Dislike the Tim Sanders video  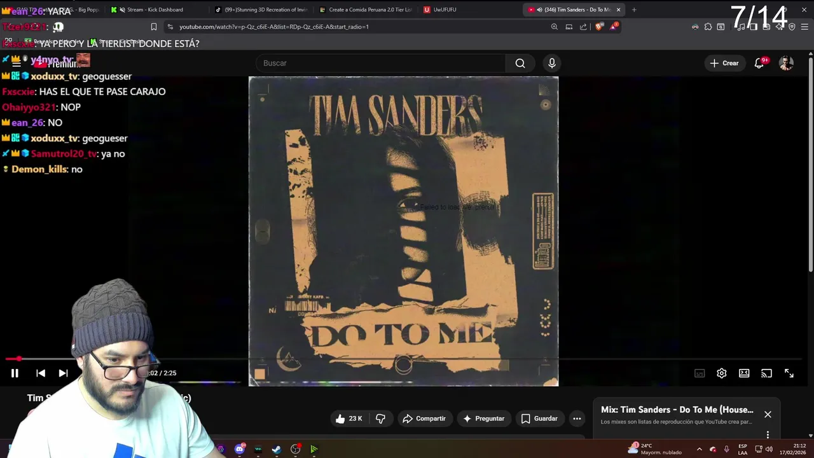click(381, 419)
